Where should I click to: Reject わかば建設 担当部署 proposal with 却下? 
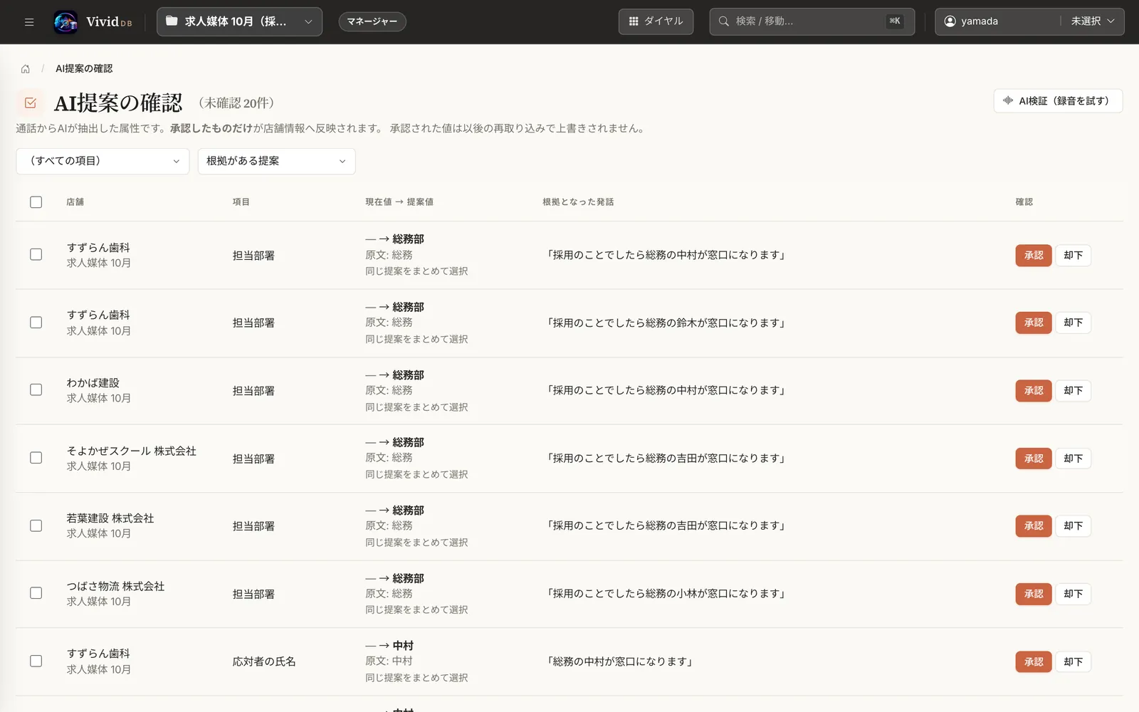tap(1073, 390)
